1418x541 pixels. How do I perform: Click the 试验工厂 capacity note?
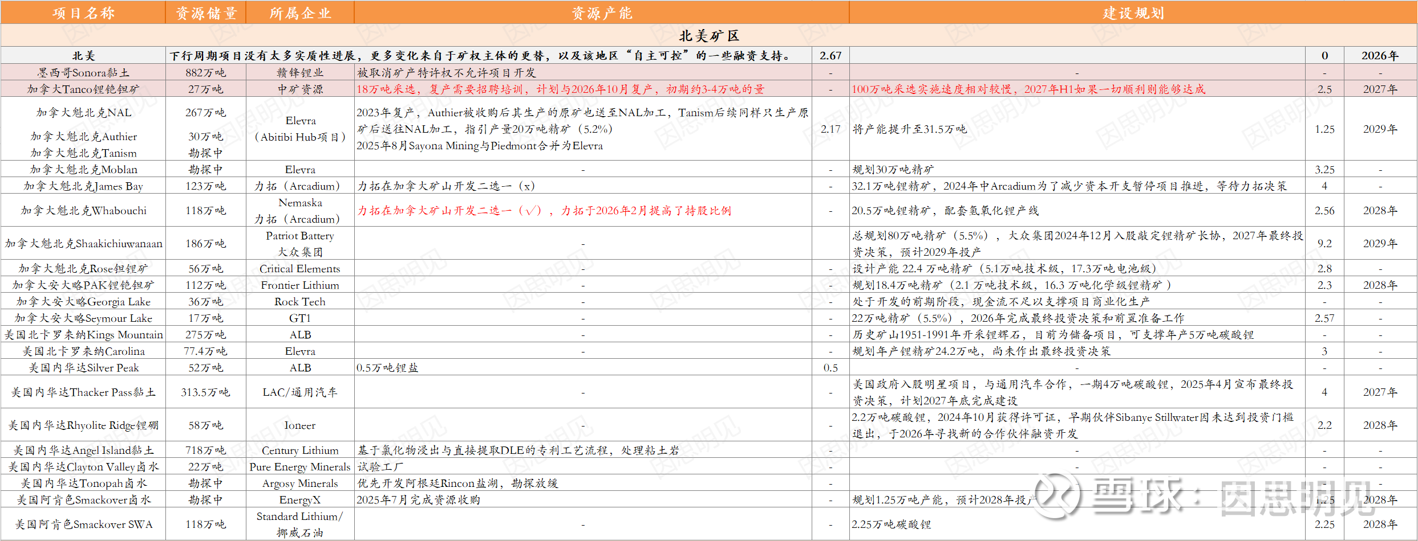380,466
